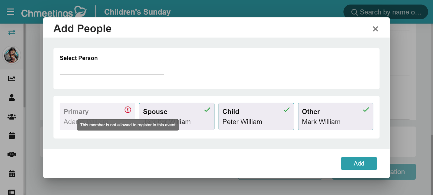Screen dimensions: 433x195
Task: Click the switch arrows sidebar icon
Action: tap(12, 32)
